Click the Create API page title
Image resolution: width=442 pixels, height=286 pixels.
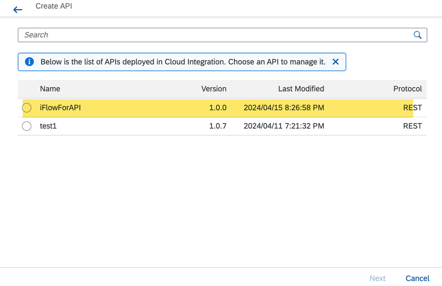tap(54, 6)
